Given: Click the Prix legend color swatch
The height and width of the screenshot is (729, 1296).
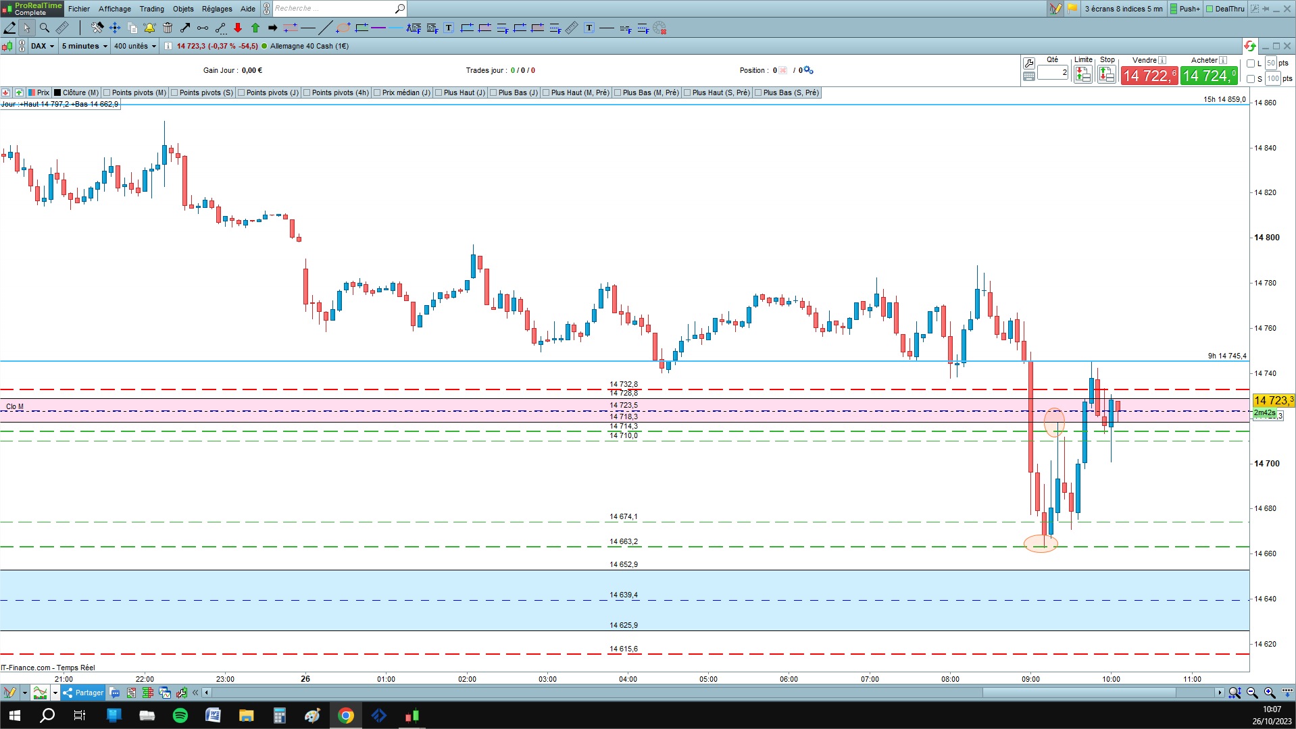Looking at the screenshot, I should 32,92.
